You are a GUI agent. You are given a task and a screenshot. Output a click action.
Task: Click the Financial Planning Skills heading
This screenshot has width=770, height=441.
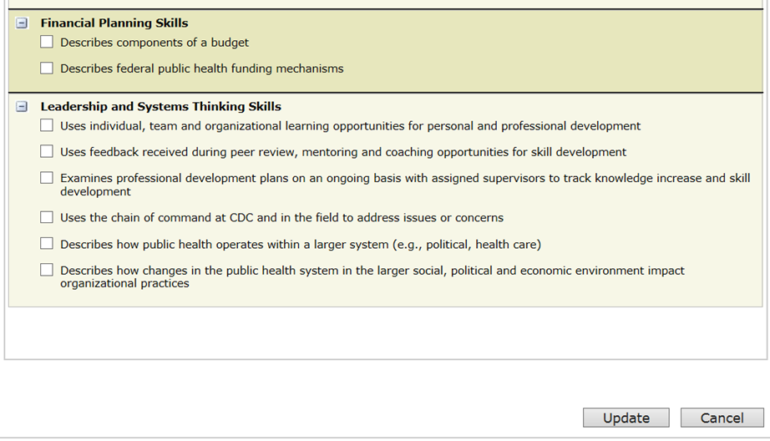[114, 23]
